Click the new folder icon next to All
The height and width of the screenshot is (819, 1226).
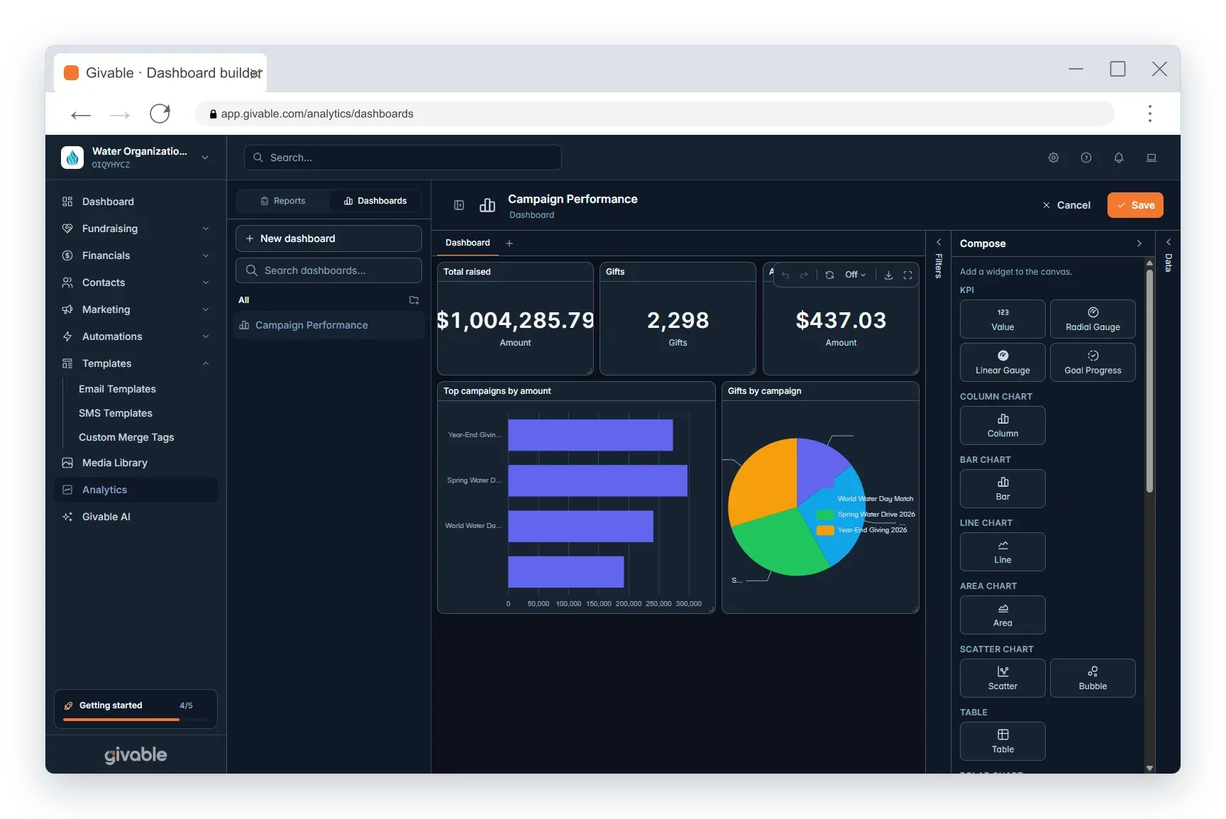click(x=414, y=300)
